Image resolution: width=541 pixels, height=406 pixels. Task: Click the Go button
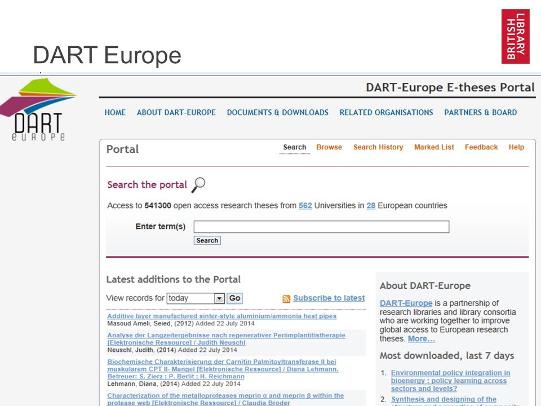point(234,298)
